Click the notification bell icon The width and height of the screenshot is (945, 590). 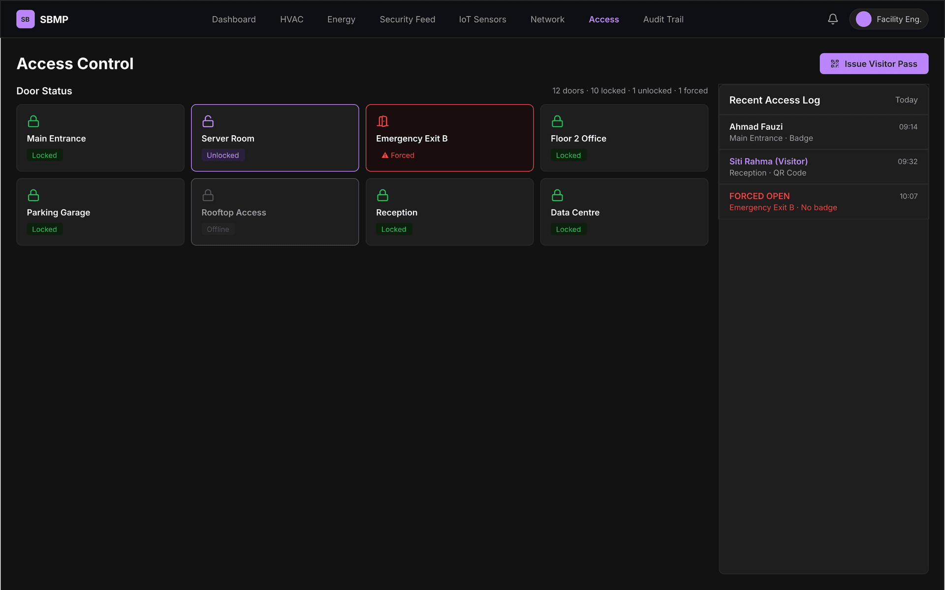click(832, 19)
